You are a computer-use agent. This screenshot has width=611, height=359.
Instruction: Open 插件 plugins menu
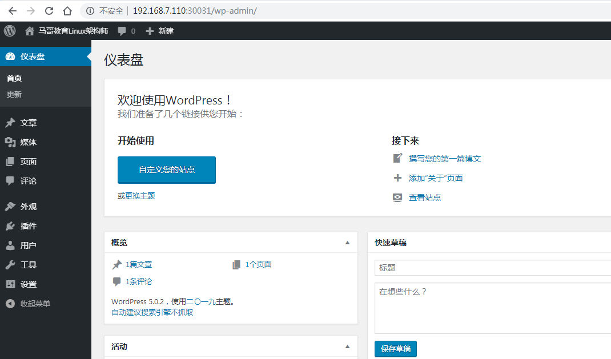[46, 226]
